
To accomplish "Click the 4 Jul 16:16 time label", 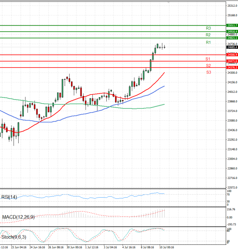I will 129,248.
